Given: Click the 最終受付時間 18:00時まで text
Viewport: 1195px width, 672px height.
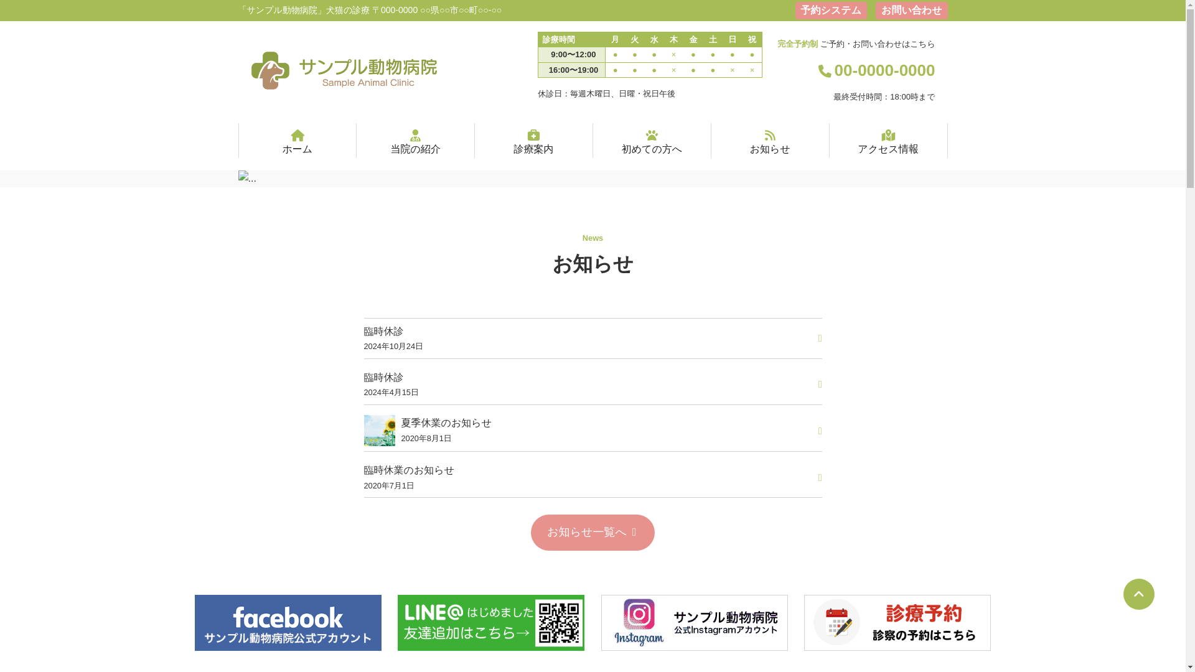Looking at the screenshot, I should pos(884,97).
